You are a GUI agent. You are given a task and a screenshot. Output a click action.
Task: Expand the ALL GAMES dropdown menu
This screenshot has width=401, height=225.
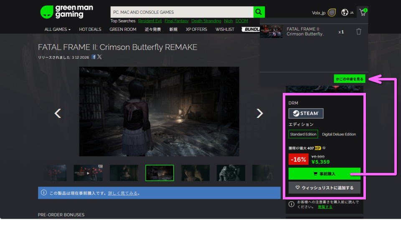(x=58, y=30)
